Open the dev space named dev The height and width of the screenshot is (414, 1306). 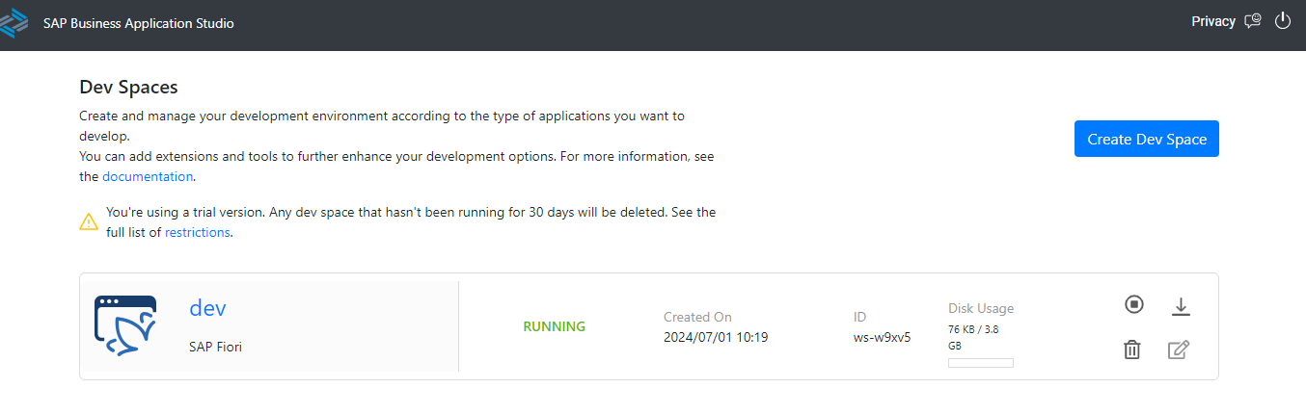coord(207,308)
